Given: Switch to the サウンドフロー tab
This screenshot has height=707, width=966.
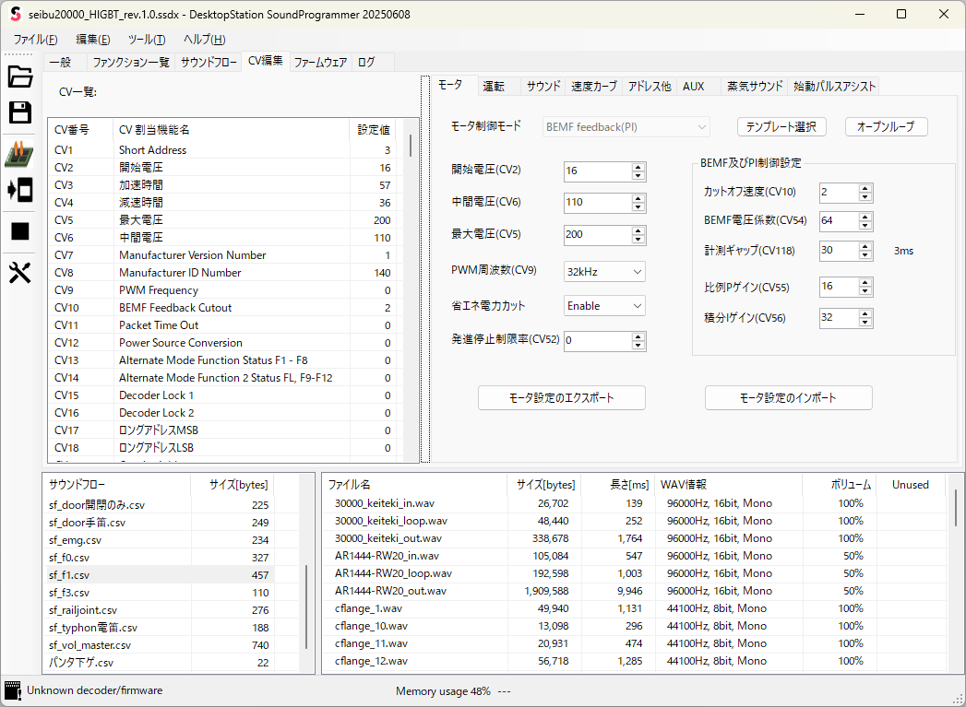Looking at the screenshot, I should [x=209, y=62].
